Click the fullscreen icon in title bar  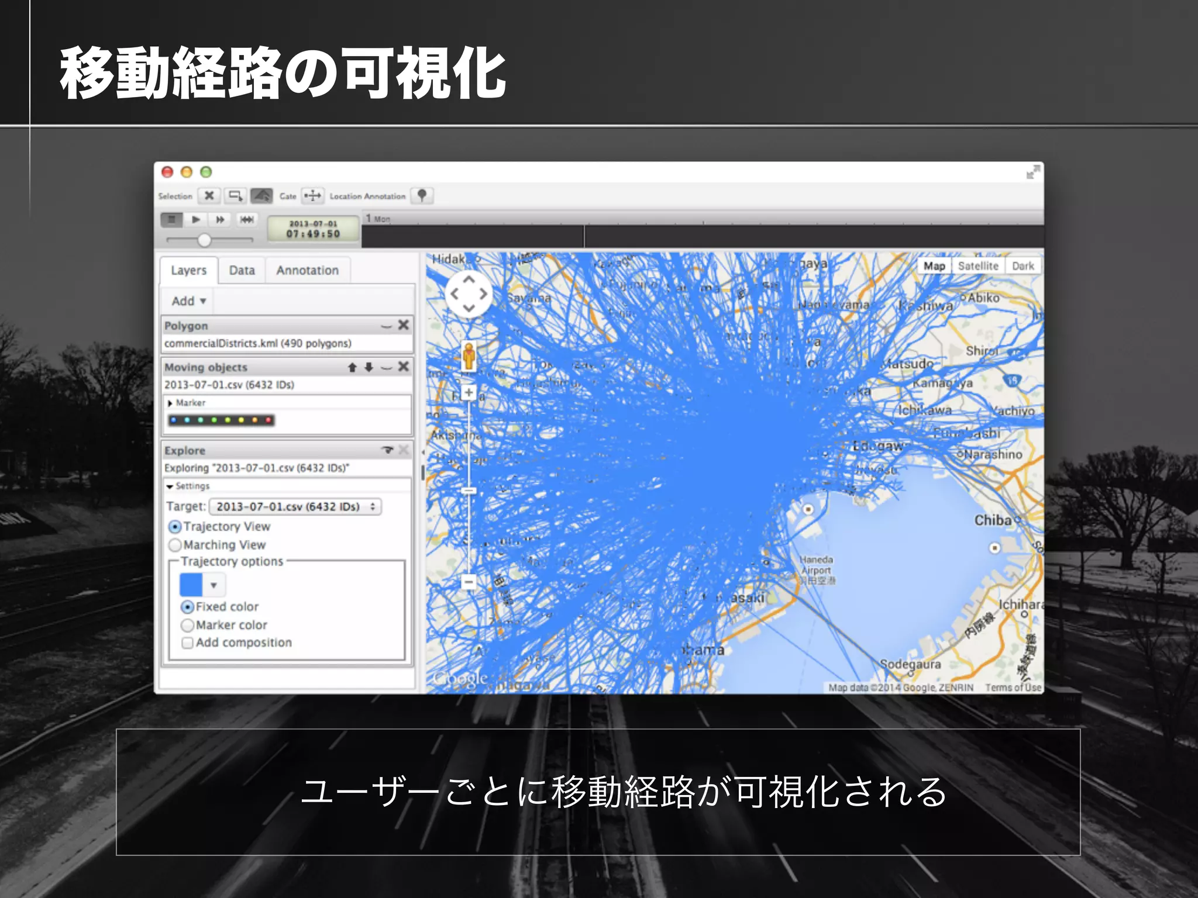pyautogui.click(x=1033, y=172)
